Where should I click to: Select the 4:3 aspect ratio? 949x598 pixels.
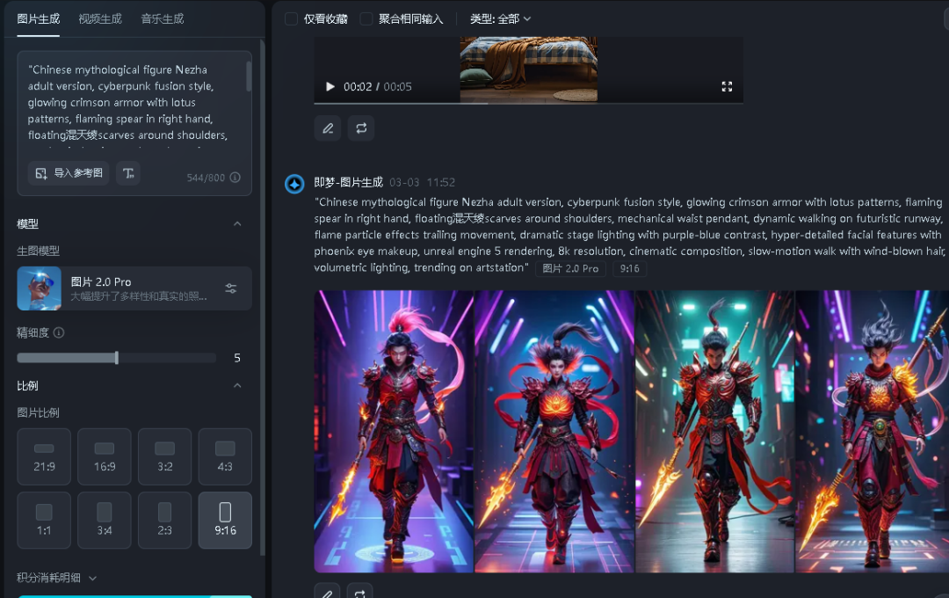[x=225, y=456]
